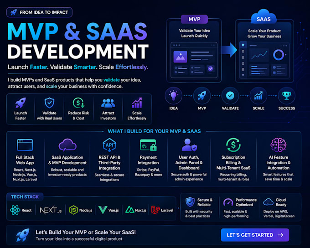
Task: Click the FROM IDEA TO IMPACT badge
Action: [39, 12]
